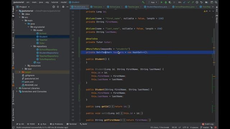The height and width of the screenshot is (129, 230).
Task: Go to next highlighted error arrow
Action: pos(213,11)
